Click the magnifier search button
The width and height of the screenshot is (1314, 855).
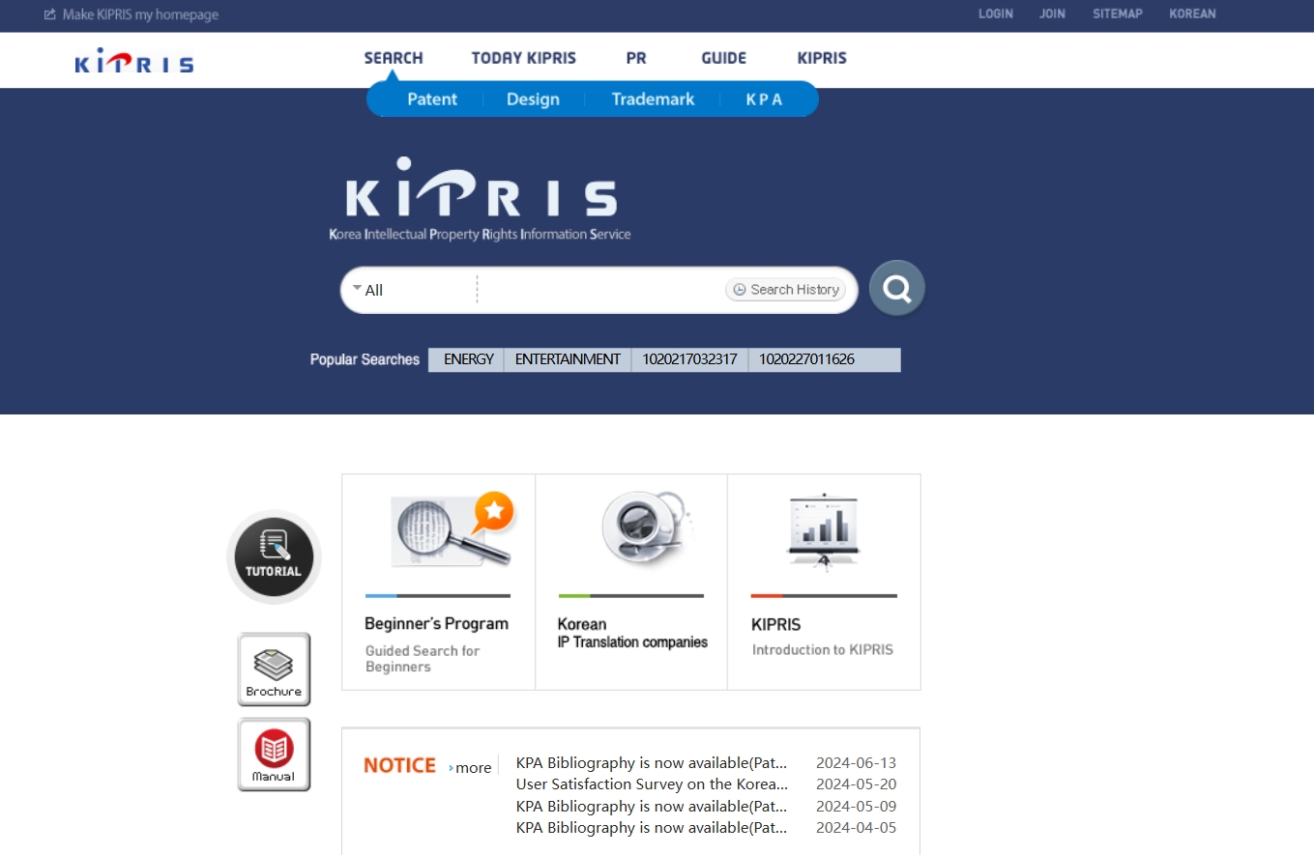897,288
